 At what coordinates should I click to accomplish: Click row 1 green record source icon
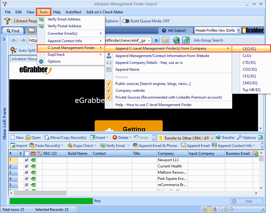coord(33,160)
